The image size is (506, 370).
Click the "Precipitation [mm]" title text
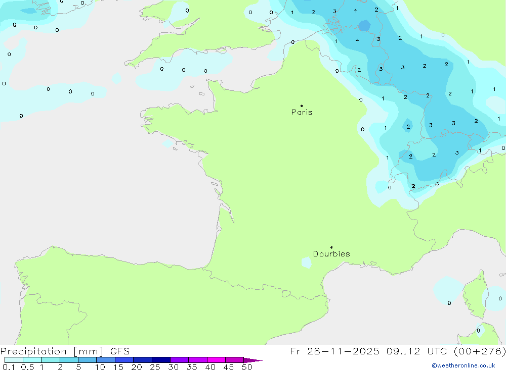(x=52, y=351)
